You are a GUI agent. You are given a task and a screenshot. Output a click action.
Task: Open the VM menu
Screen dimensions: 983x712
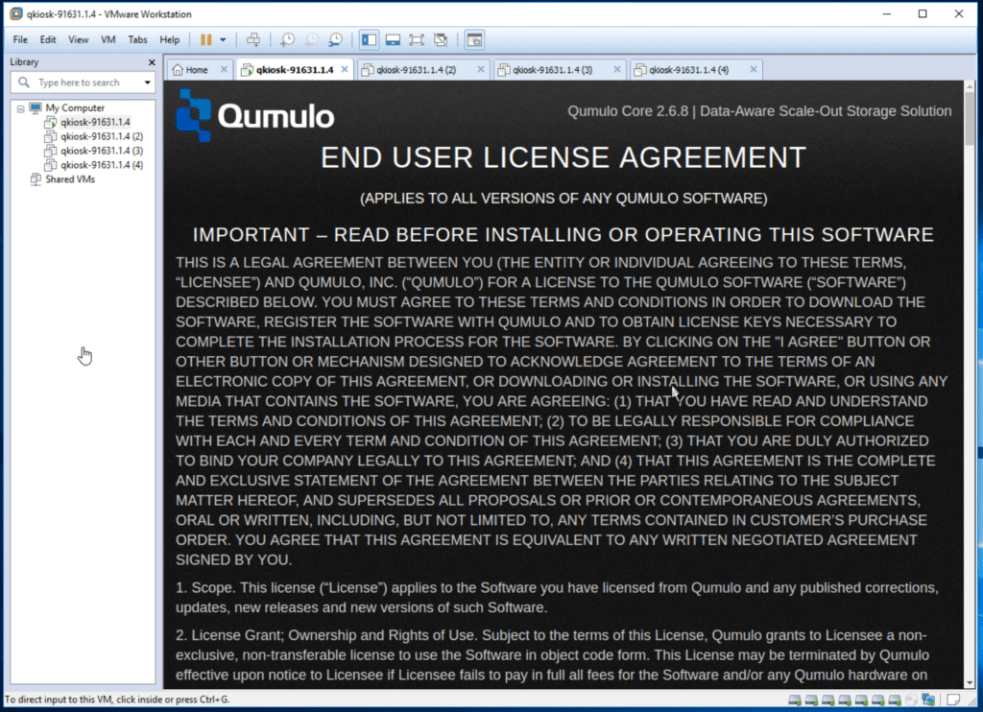pos(108,39)
